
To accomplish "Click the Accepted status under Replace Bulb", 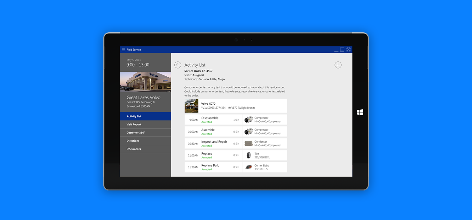I will click(206, 169).
